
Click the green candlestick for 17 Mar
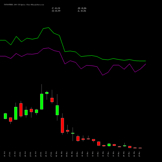pos(109,145)
